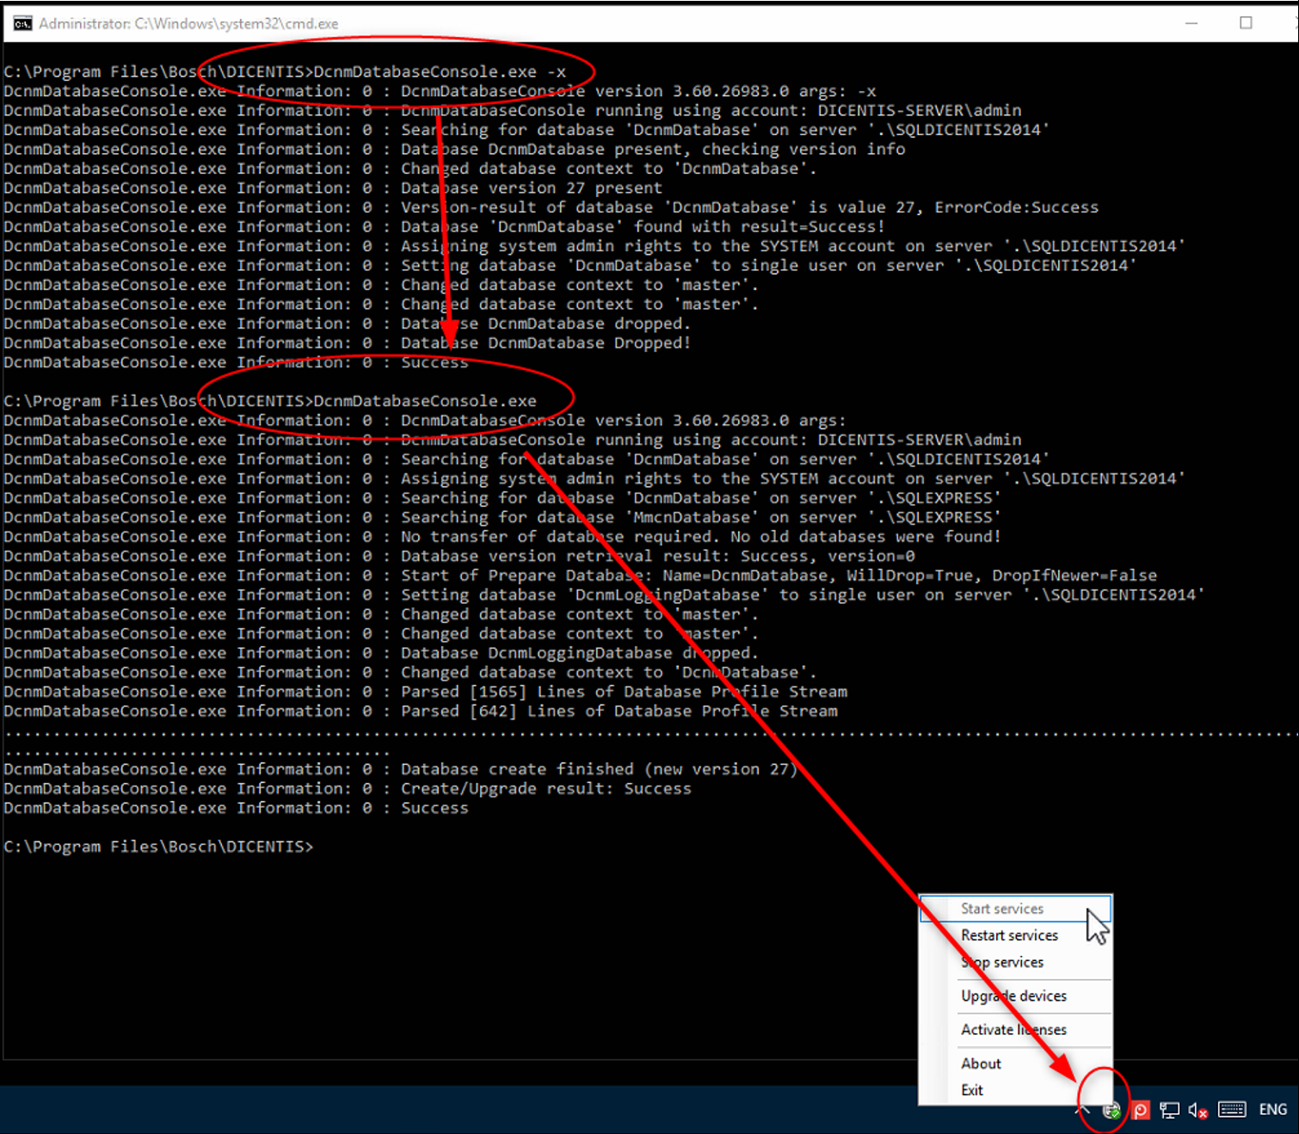The width and height of the screenshot is (1299, 1134).
Task: Select Activate licenses in the tray menu
Action: point(1016,1029)
